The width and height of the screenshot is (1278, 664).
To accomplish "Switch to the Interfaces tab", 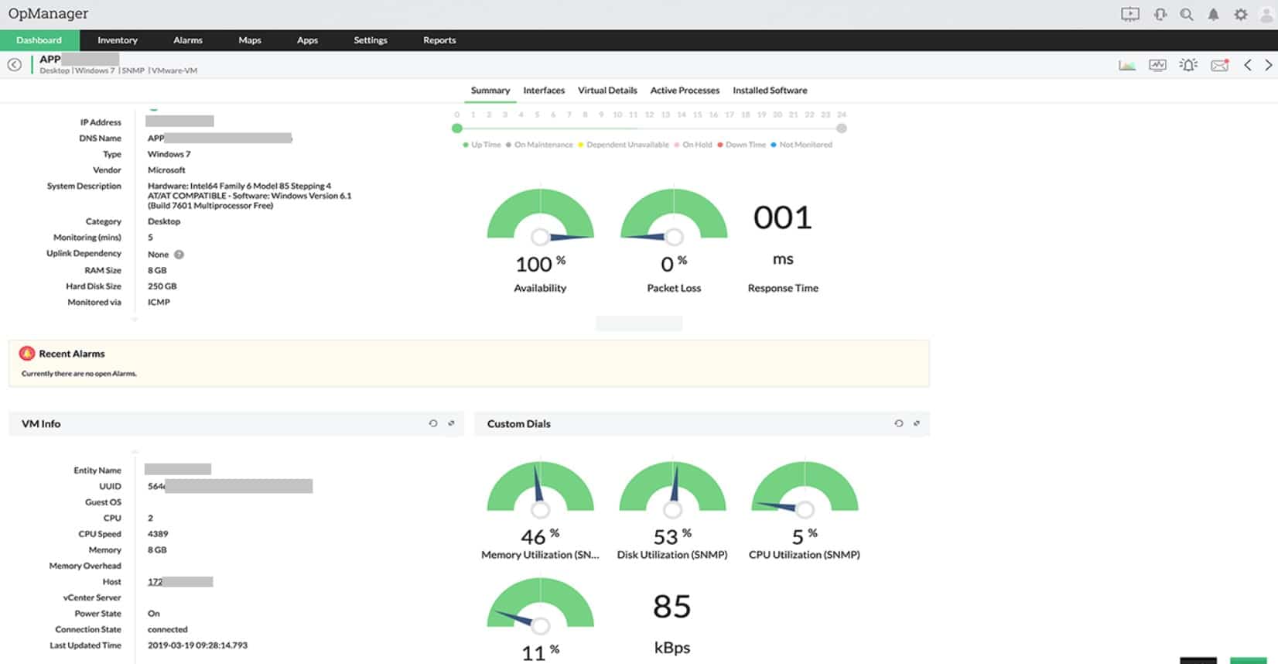I will tap(544, 91).
